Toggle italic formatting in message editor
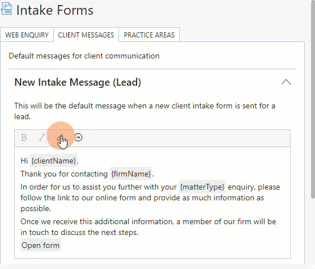The image size is (315, 269). tap(42, 137)
